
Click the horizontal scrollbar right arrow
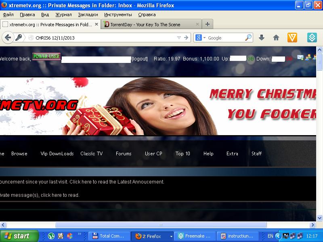point(313,225)
